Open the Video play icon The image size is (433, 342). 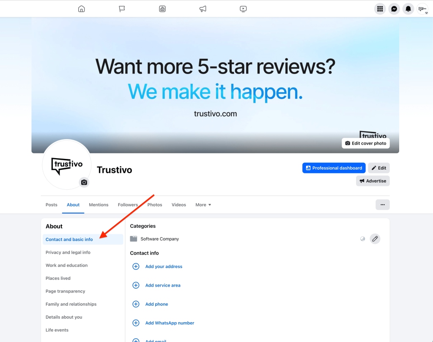pos(243,9)
